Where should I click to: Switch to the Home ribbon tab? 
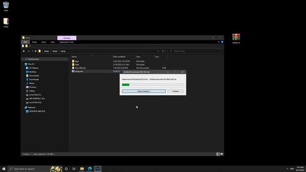coord(34,42)
